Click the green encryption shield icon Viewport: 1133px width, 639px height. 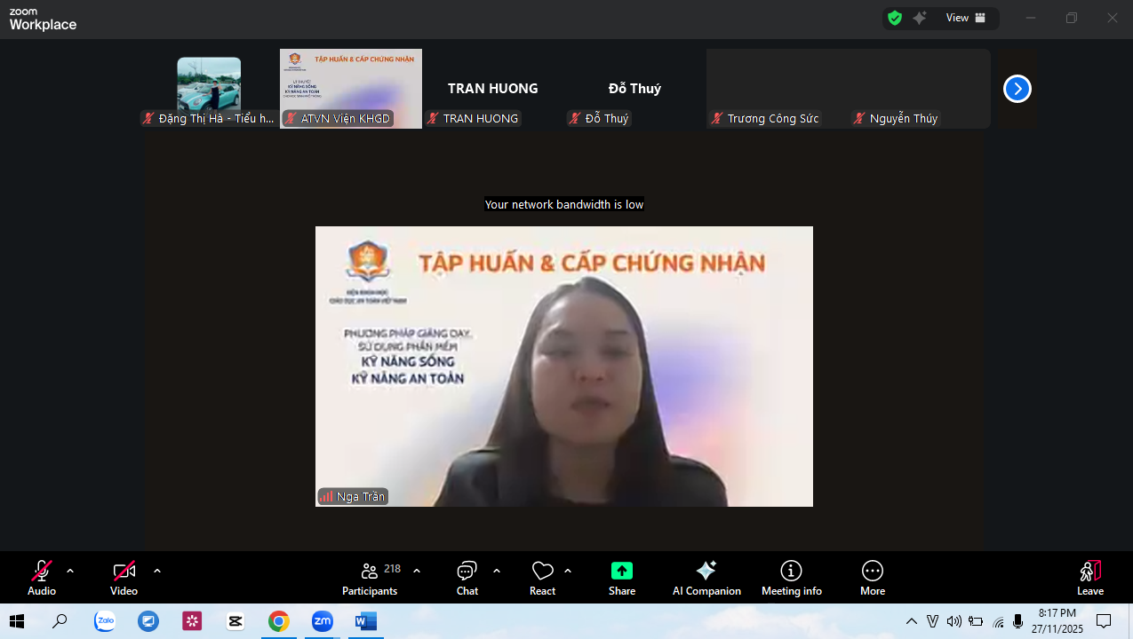[x=895, y=18]
